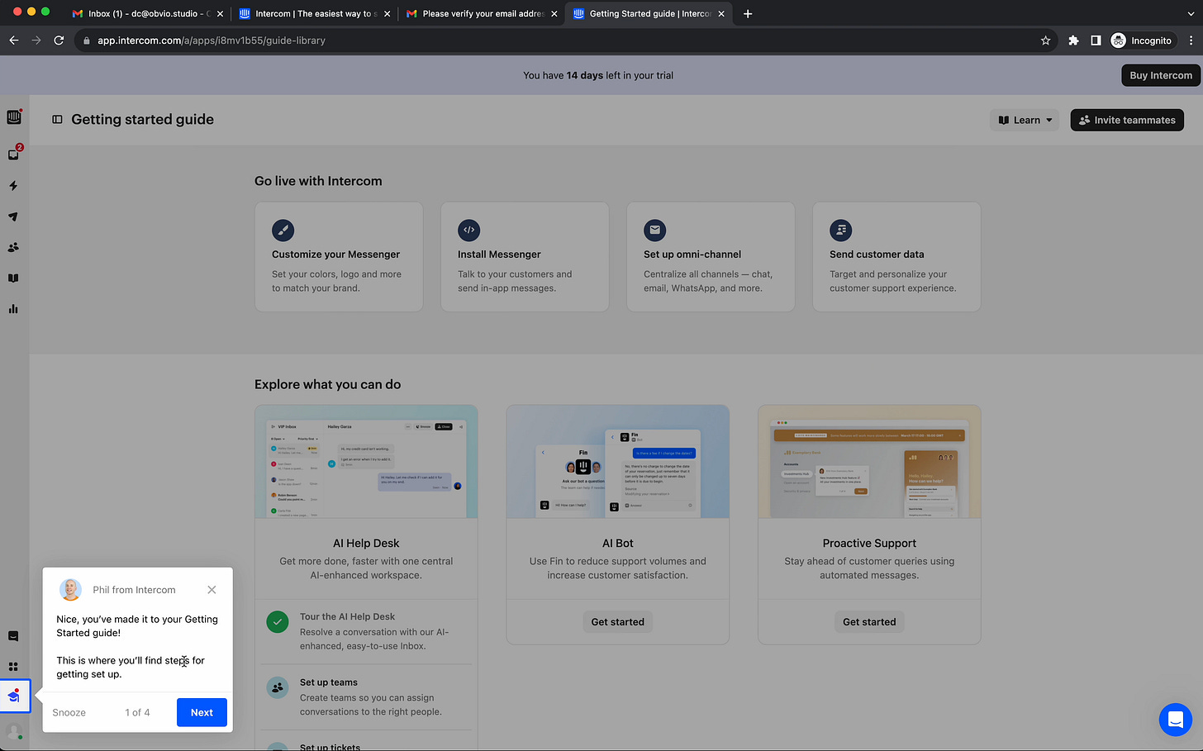The image size is (1203, 751).
Task: Click the '14 days left in your trial' banner text
Action: point(598,75)
